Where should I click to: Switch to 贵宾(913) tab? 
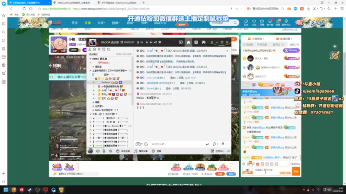(278, 44)
